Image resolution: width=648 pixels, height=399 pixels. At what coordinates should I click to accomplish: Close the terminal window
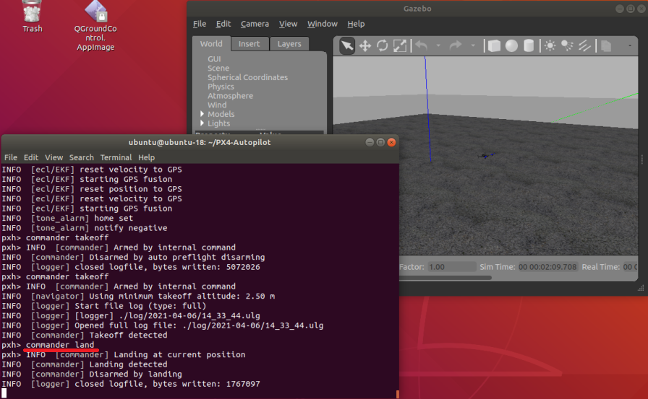(x=391, y=142)
